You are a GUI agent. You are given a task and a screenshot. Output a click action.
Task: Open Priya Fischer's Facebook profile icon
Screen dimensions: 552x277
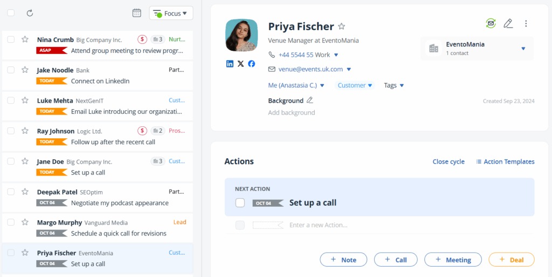click(251, 64)
